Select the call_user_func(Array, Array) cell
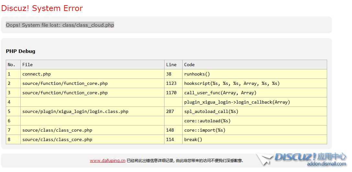The image size is (352, 172). (x=220, y=93)
